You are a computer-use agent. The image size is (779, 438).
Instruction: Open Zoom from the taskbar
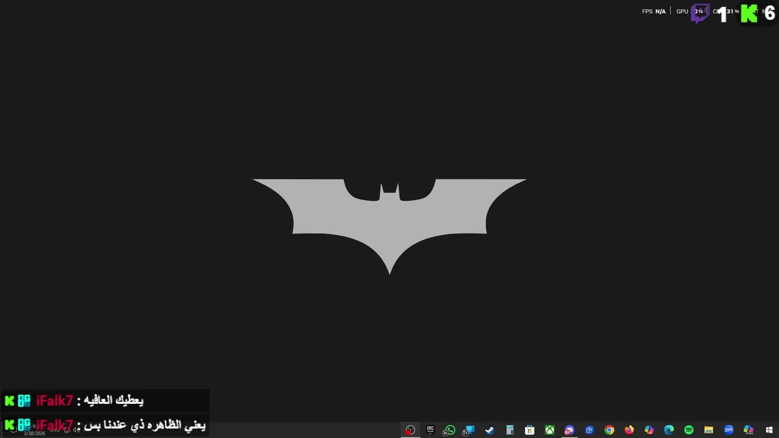[728, 430]
